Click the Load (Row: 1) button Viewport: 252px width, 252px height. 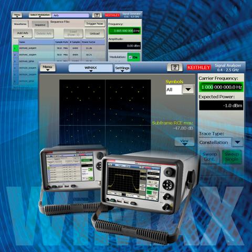click(73, 33)
